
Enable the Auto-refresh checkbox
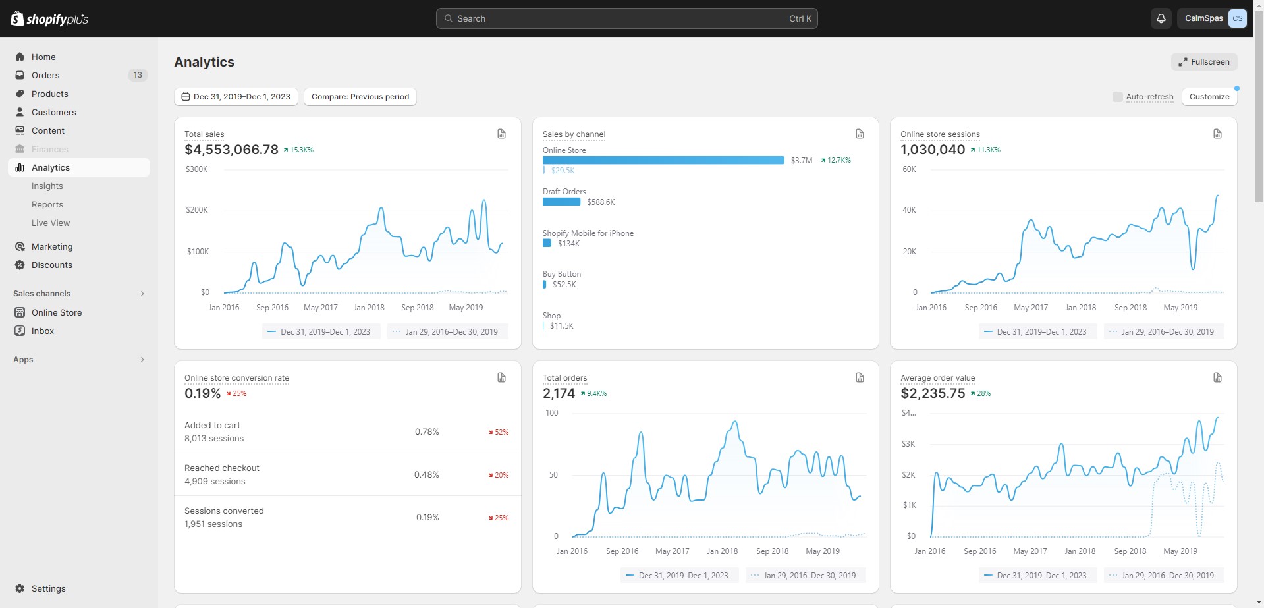click(1117, 97)
